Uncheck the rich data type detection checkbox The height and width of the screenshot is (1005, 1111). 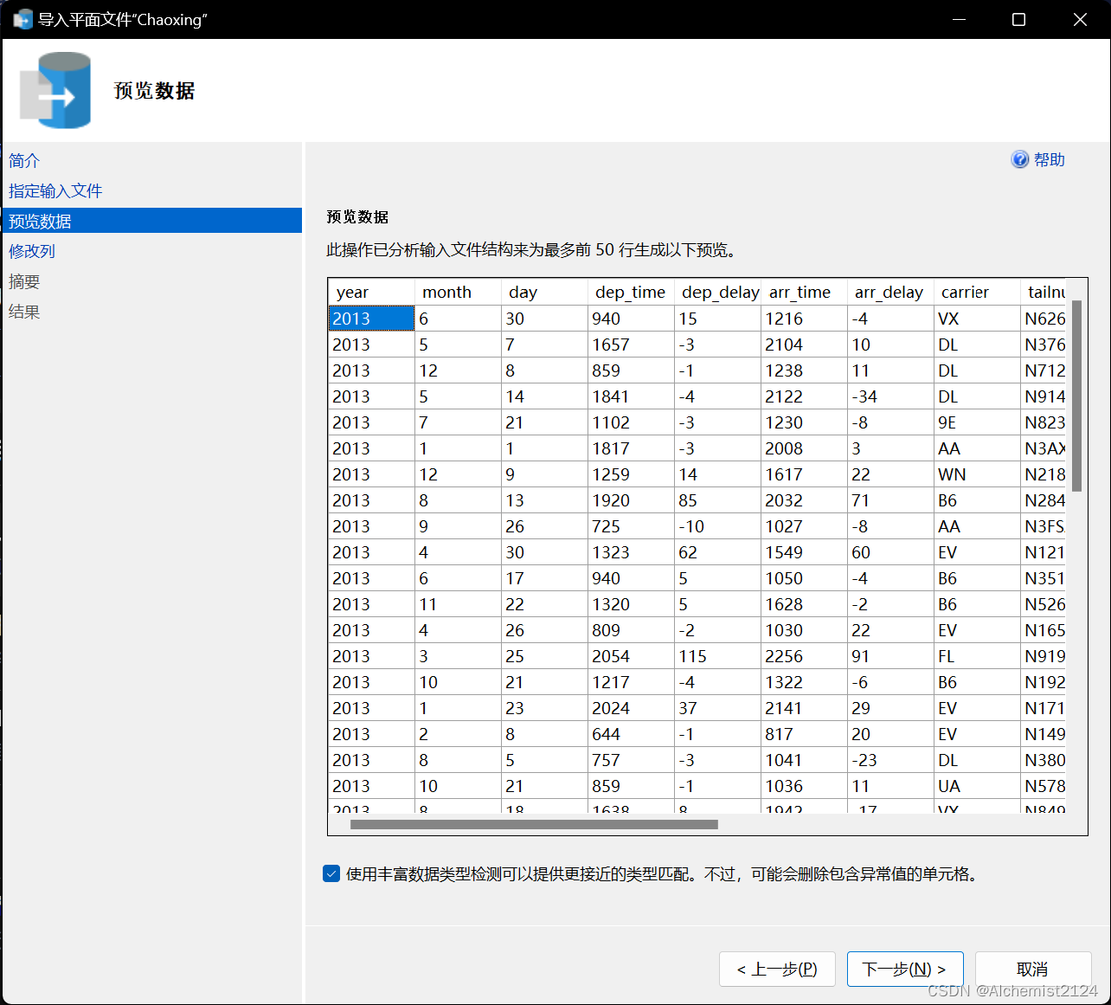tap(331, 873)
